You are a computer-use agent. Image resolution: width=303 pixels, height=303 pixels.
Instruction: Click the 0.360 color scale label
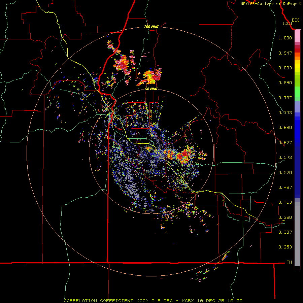(x=285, y=217)
